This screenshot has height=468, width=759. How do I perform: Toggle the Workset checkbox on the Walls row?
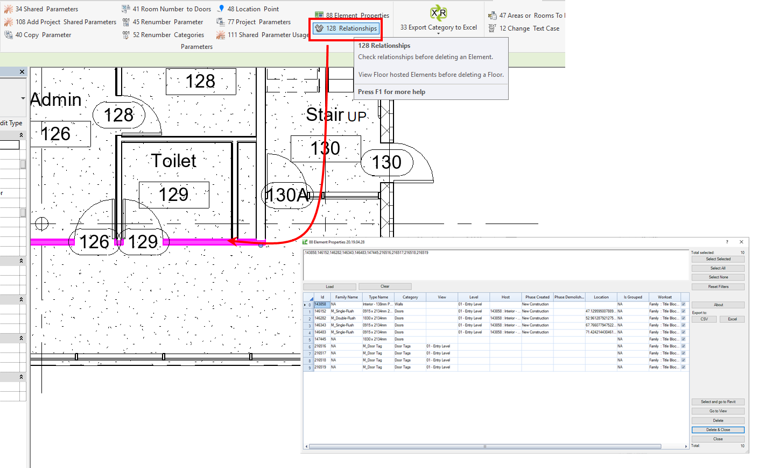click(684, 304)
